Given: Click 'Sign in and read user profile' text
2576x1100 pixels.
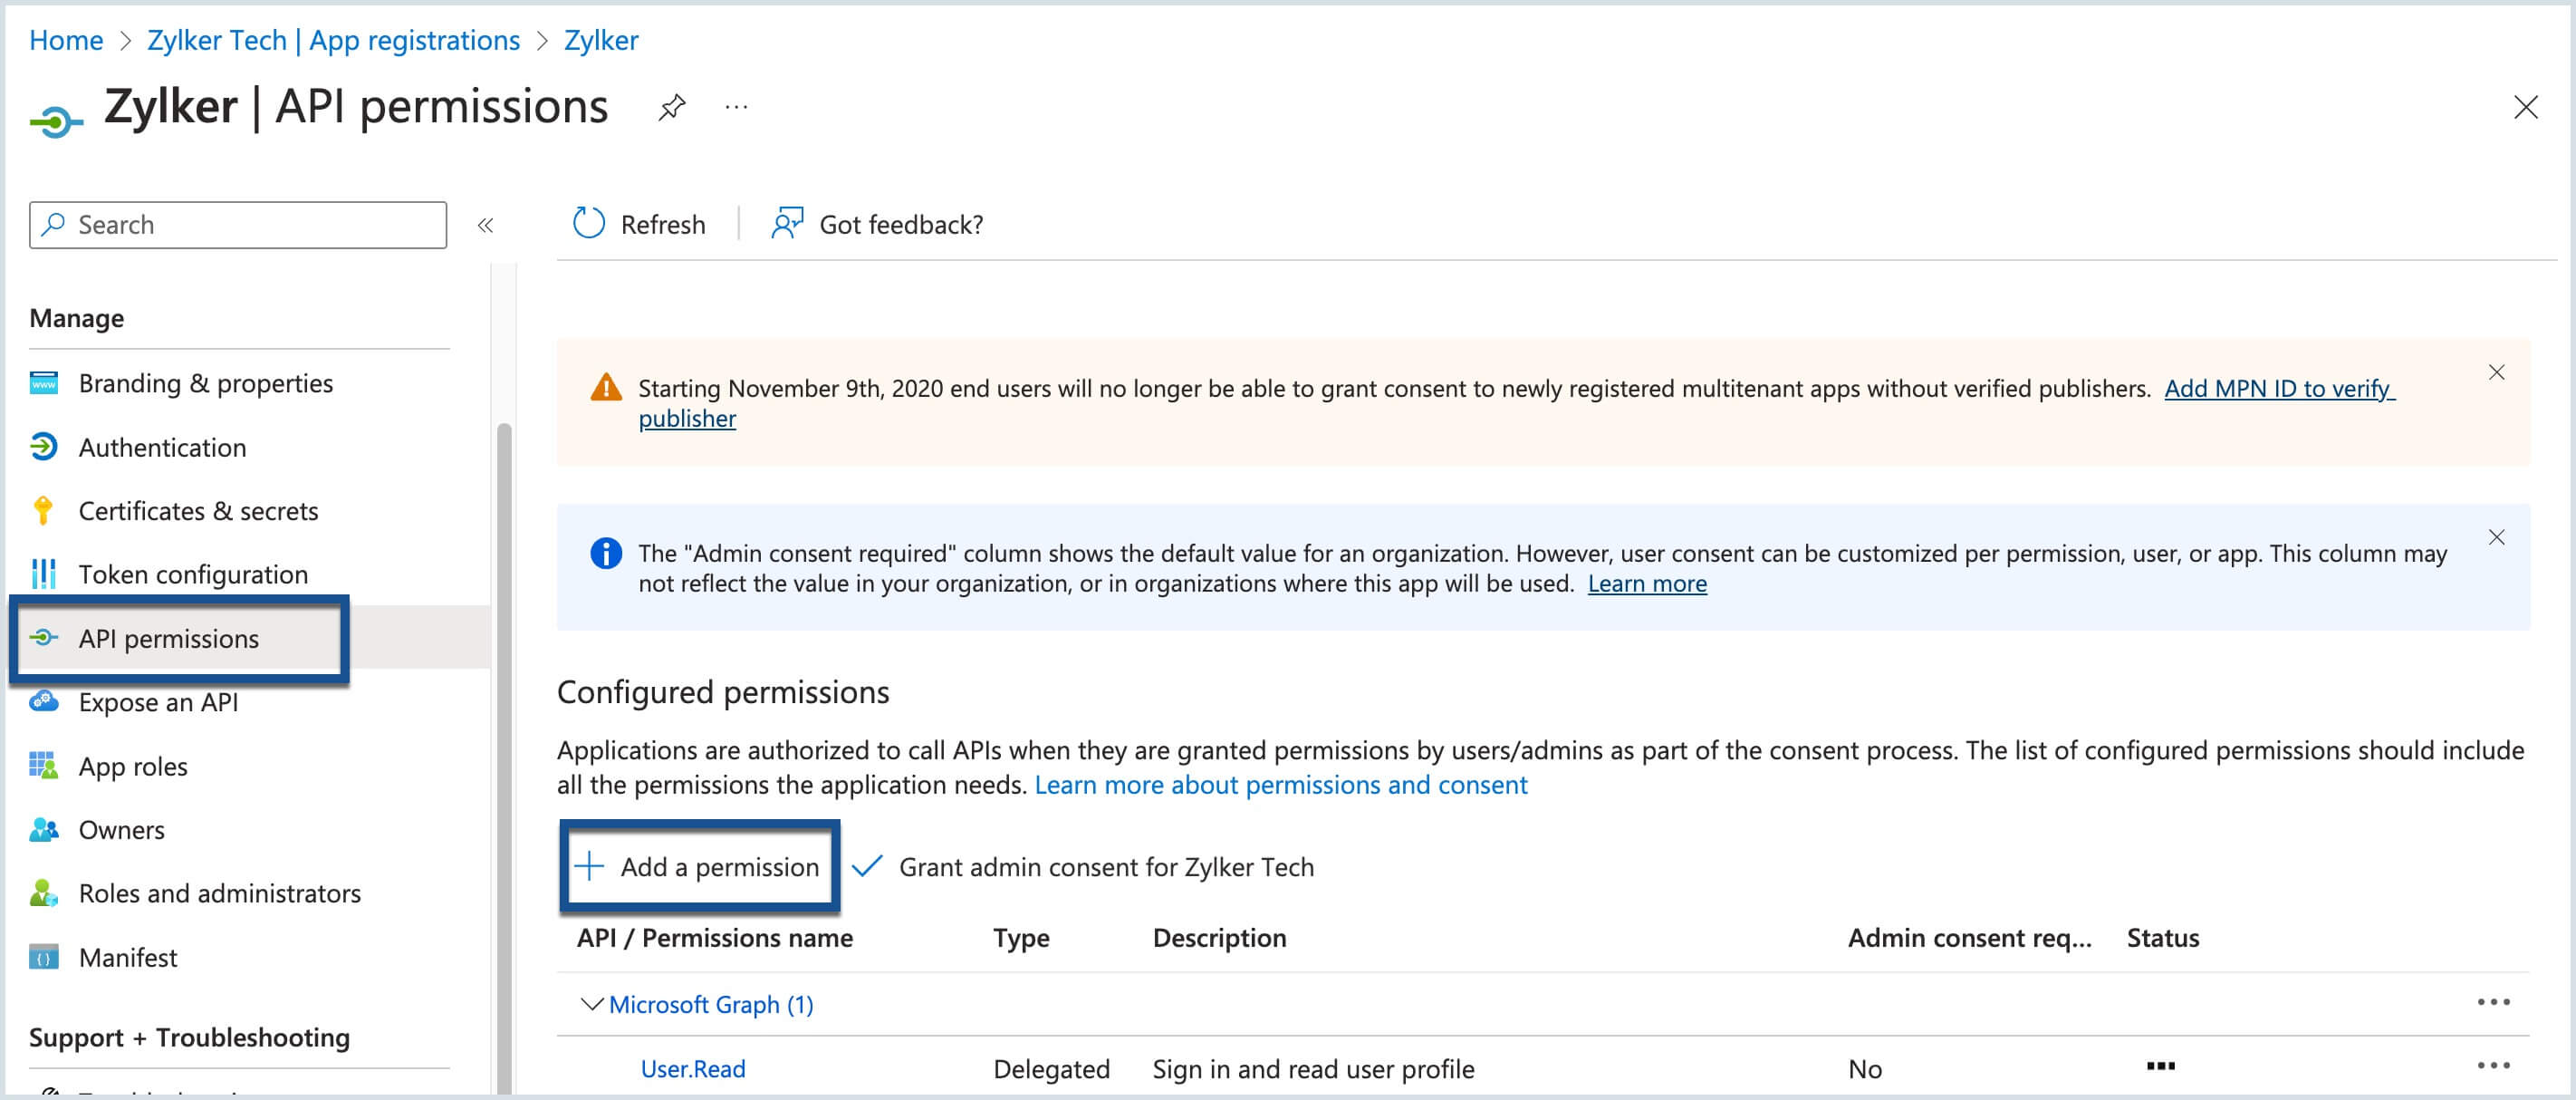Looking at the screenshot, I should tap(1313, 1069).
